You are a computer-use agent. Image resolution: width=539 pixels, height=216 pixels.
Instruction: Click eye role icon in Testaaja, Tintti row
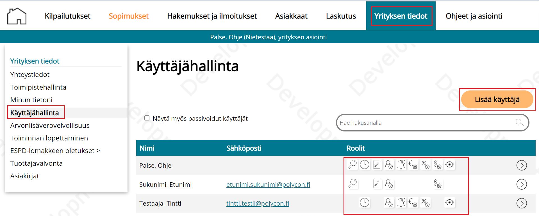[x=450, y=203]
